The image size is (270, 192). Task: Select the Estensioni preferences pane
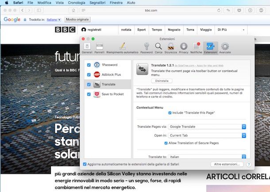[x=210, y=48]
